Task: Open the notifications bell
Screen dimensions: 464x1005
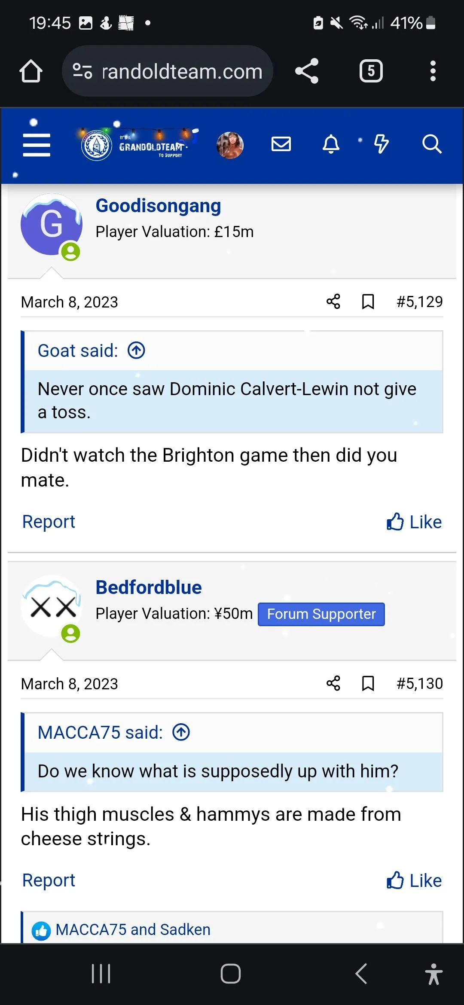Action: click(331, 144)
